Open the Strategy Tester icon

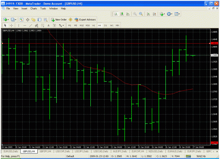[46, 20]
